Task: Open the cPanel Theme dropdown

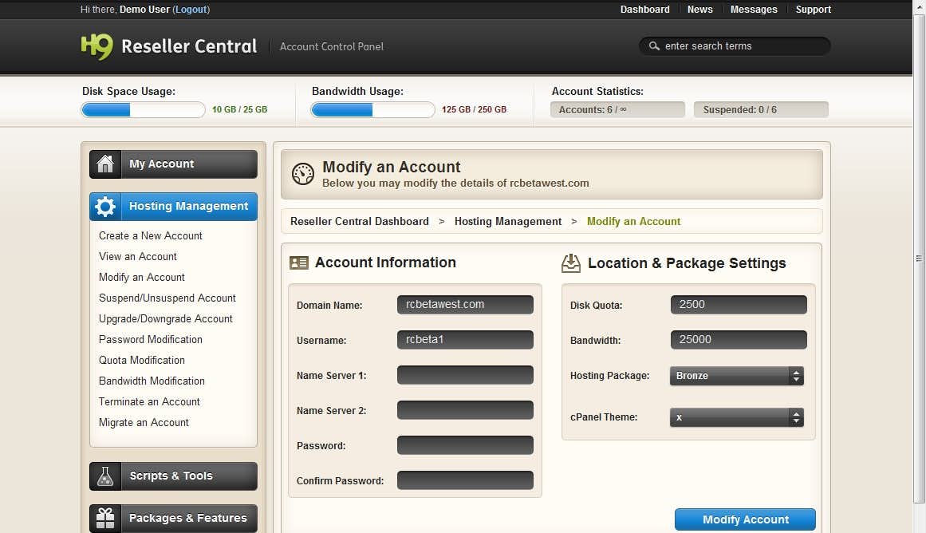Action: pyautogui.click(x=736, y=417)
